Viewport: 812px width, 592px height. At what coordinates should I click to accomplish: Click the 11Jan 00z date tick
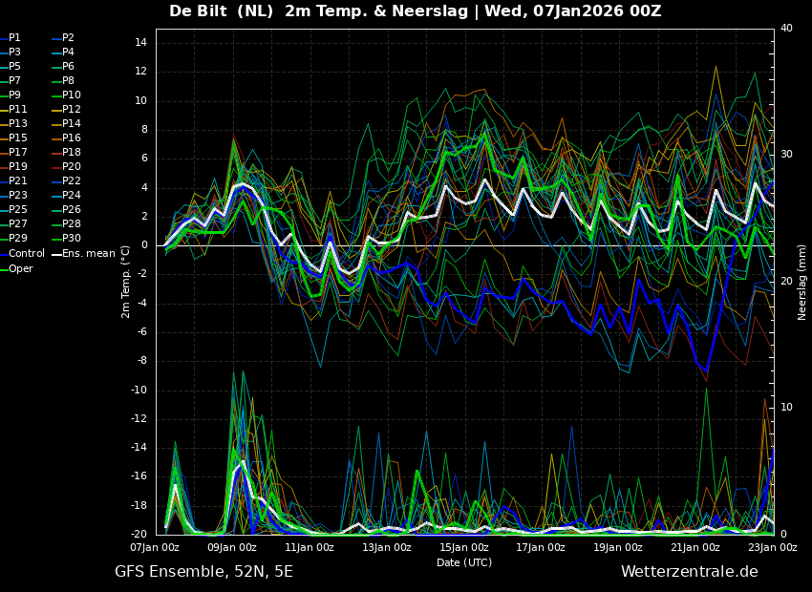(310, 547)
